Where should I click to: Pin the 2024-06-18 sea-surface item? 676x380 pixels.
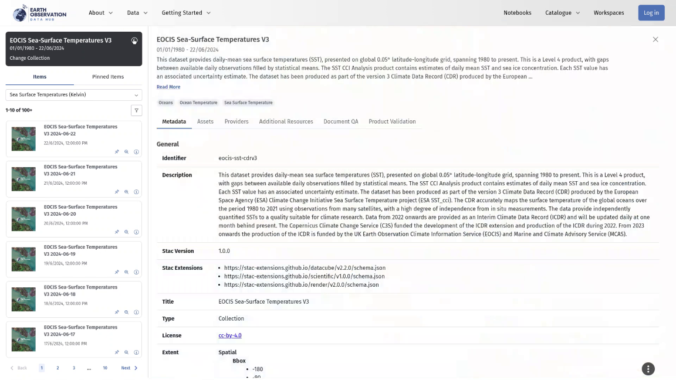(x=117, y=313)
